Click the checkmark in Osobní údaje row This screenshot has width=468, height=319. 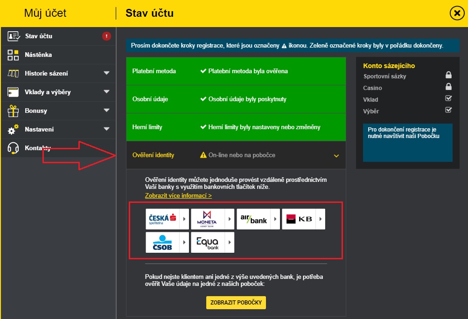click(x=203, y=99)
